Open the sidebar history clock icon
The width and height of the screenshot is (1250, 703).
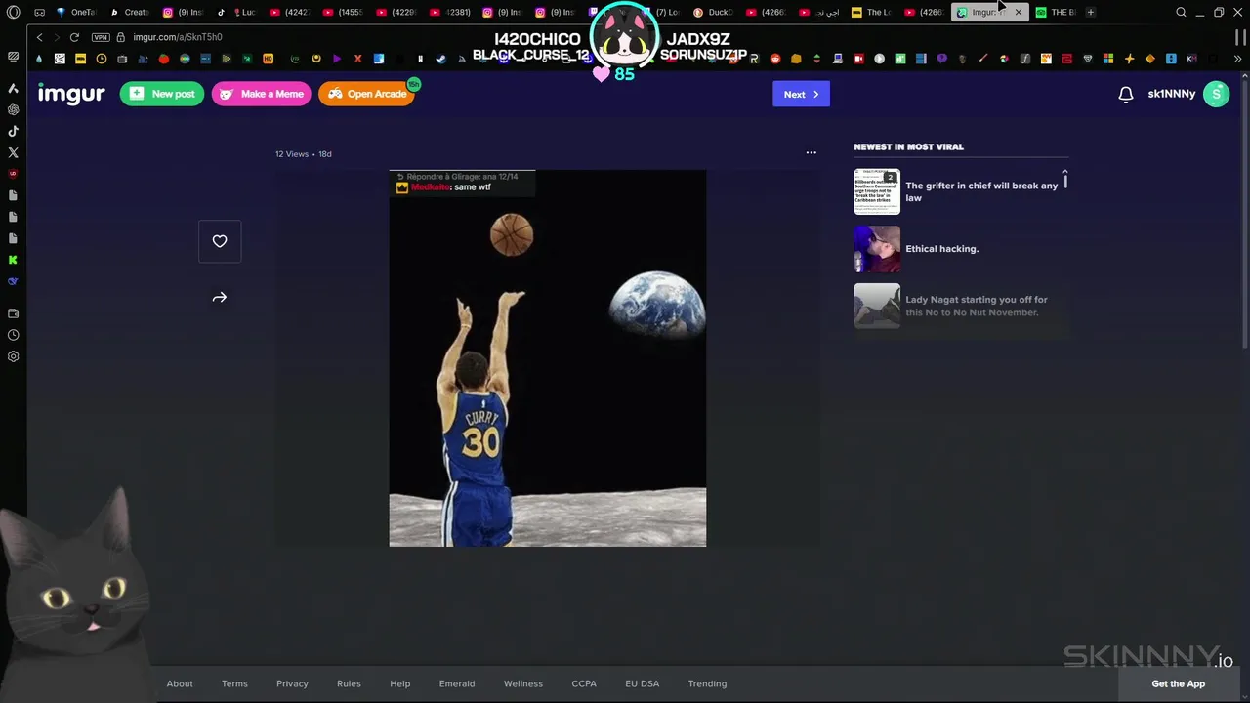(13, 335)
